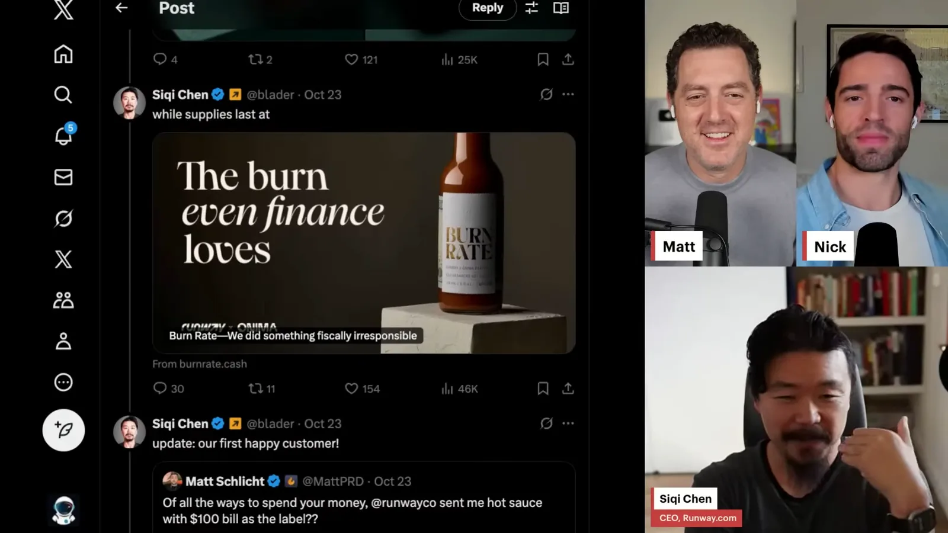Reply to post with 4 comments

pos(165,59)
